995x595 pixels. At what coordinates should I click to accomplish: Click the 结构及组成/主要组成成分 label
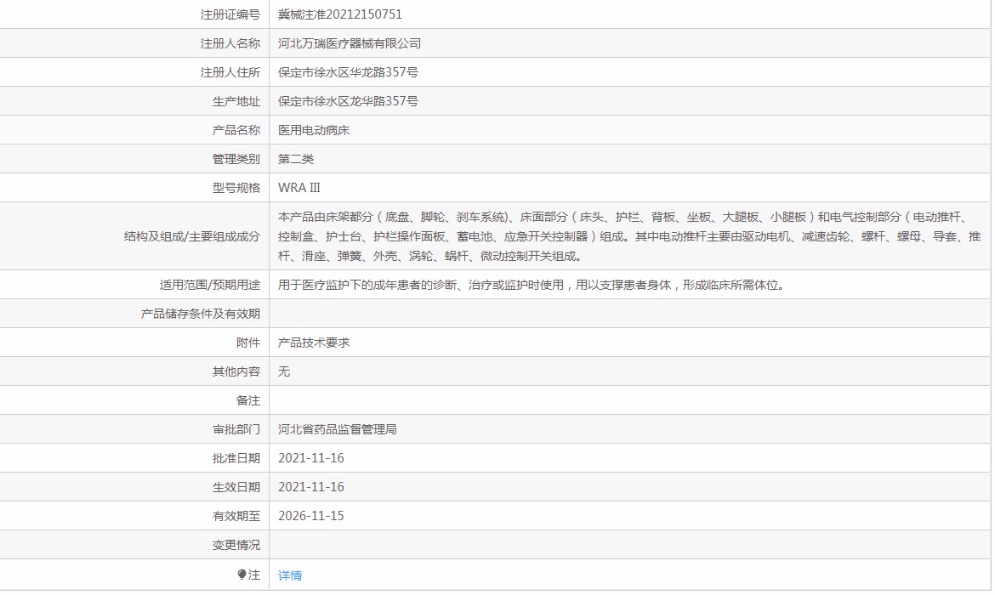192,236
